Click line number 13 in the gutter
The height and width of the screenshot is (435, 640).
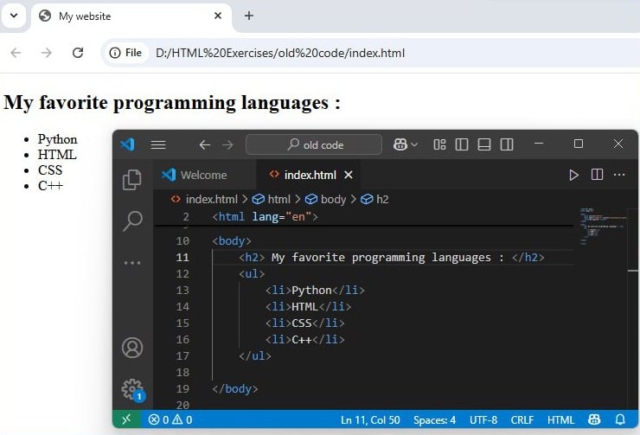coord(182,290)
